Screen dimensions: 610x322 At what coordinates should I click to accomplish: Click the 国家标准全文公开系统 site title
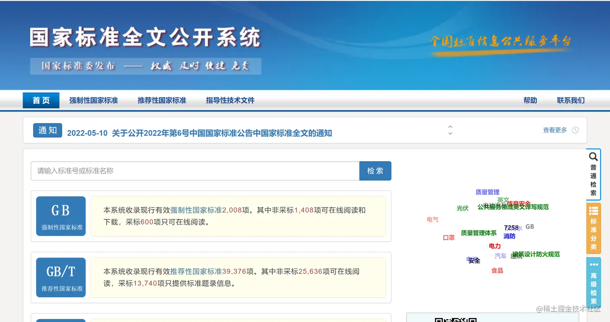click(145, 38)
